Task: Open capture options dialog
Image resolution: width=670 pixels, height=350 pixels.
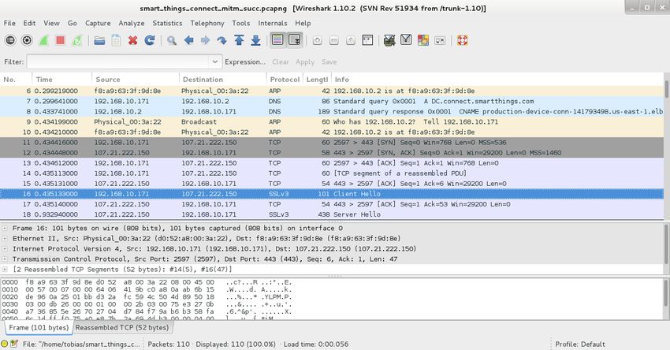Action: pyautogui.click(x=27, y=40)
